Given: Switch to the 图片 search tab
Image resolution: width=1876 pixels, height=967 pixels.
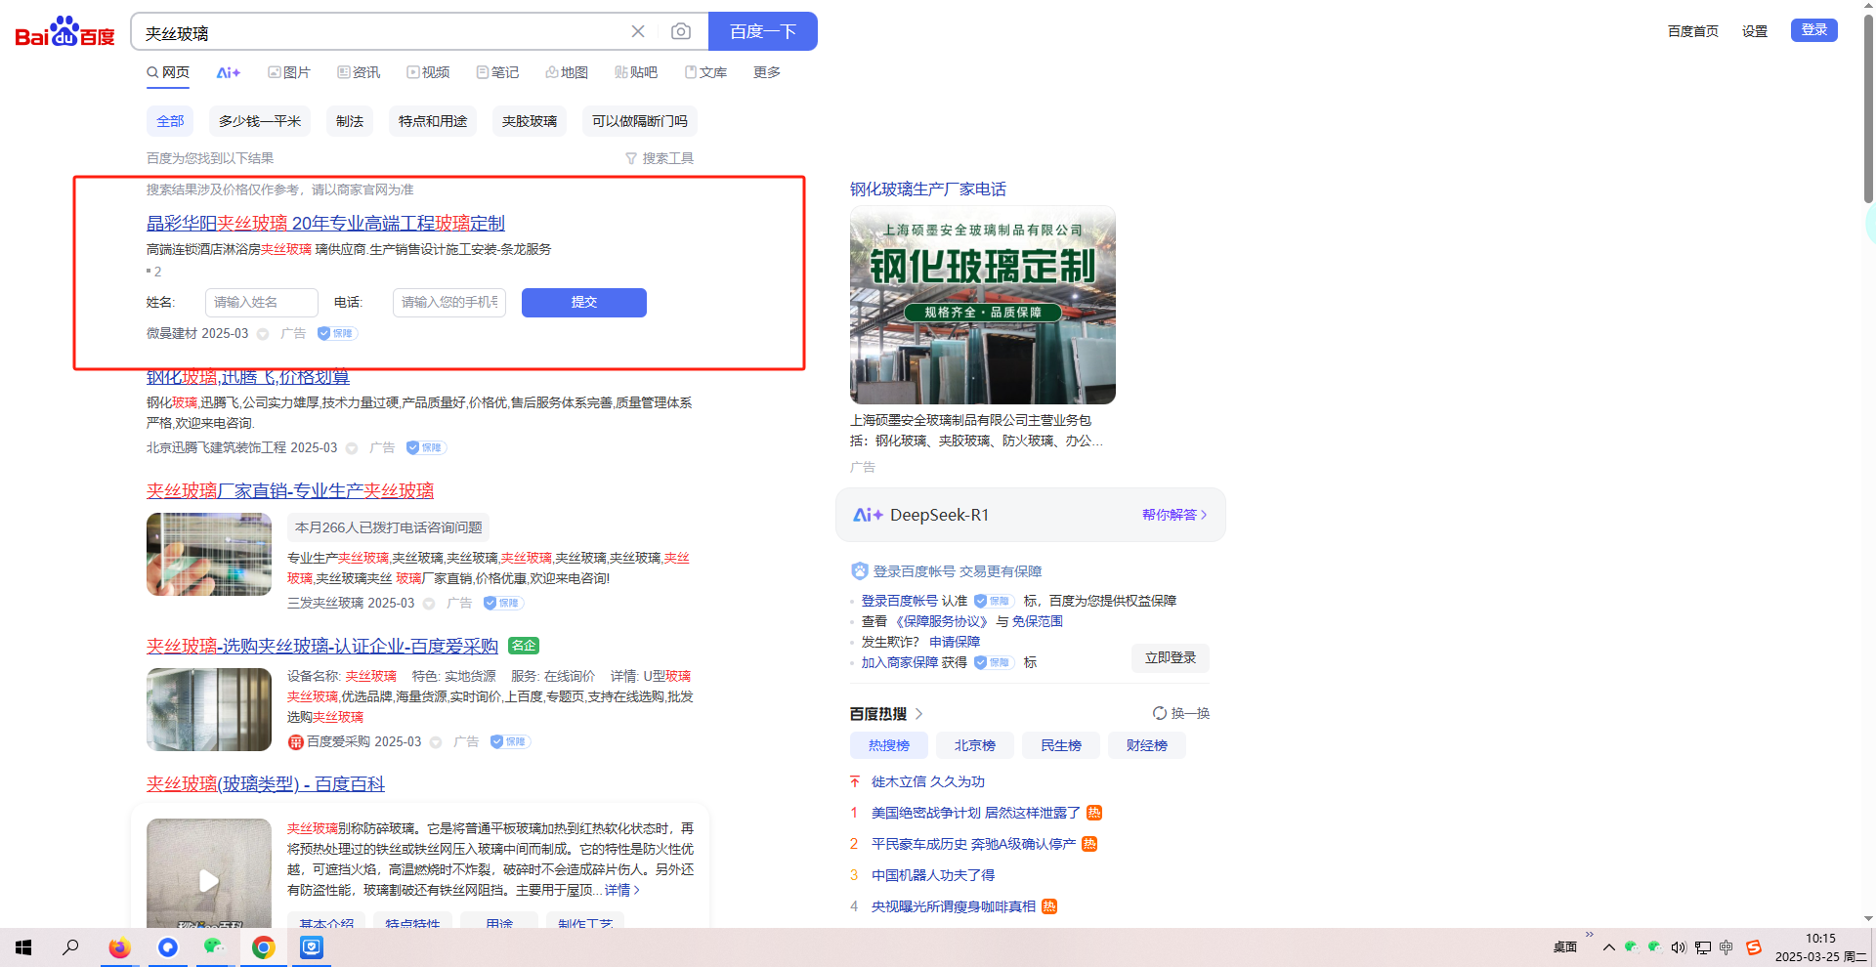Looking at the screenshot, I should point(289,72).
